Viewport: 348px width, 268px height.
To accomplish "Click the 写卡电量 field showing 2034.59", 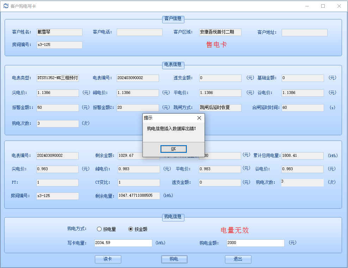I will (x=123, y=243).
